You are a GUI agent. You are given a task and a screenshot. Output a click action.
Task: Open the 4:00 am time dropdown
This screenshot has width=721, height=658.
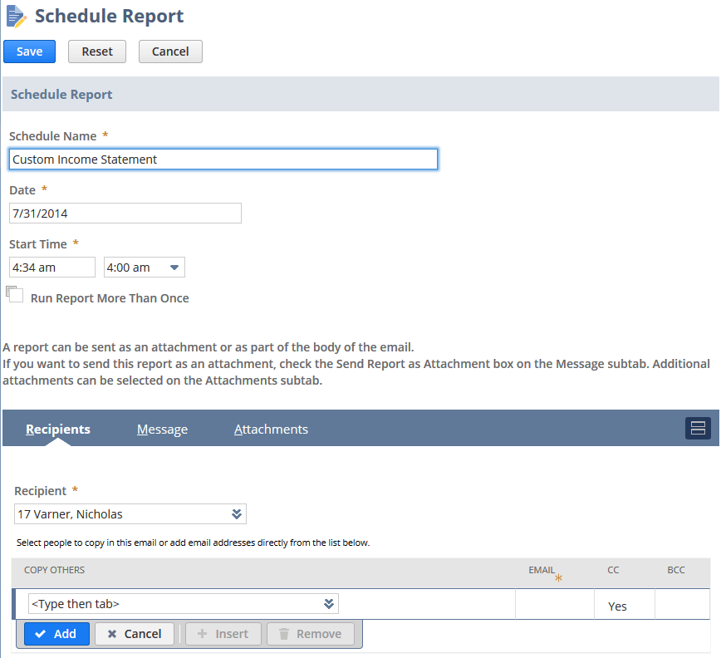click(x=145, y=268)
